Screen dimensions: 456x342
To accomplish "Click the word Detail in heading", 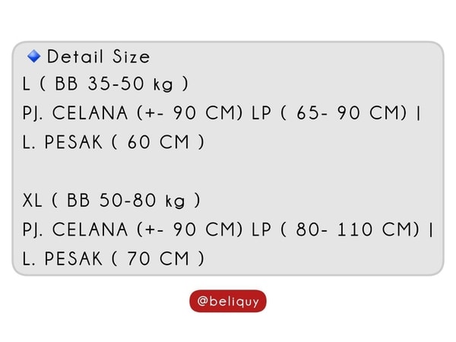I will 75,56.
